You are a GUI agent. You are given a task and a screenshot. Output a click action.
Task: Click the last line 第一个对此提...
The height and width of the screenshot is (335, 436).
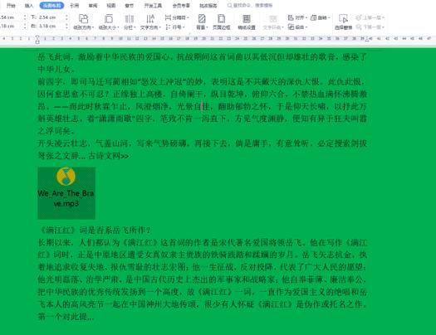[66, 317]
